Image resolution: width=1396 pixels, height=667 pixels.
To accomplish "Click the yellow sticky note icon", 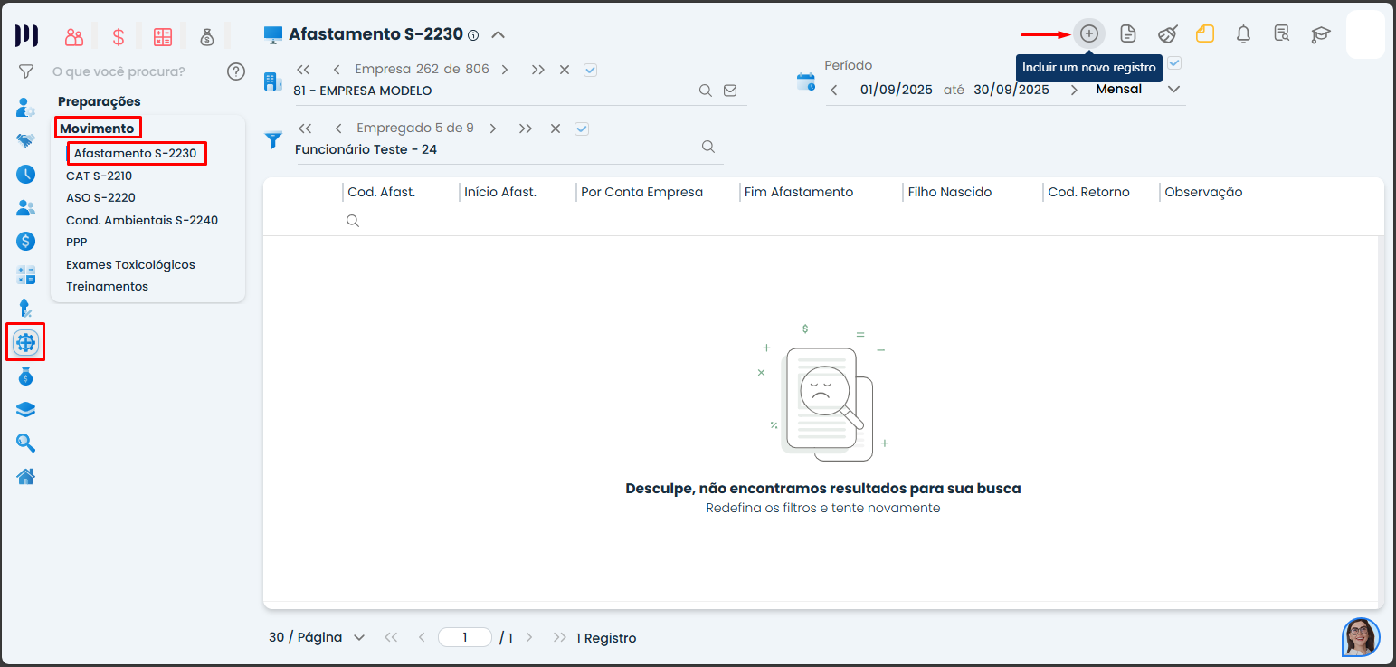I will [x=1204, y=34].
